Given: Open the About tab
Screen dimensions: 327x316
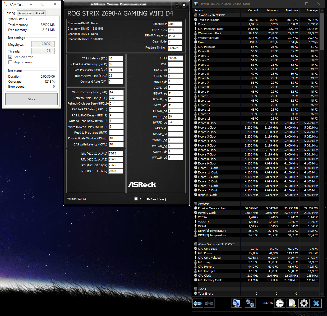Looking at the screenshot, I should click(x=40, y=13).
